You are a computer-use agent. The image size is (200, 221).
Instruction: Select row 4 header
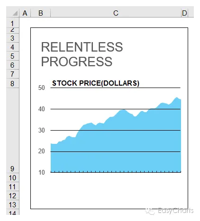[x=12, y=47]
